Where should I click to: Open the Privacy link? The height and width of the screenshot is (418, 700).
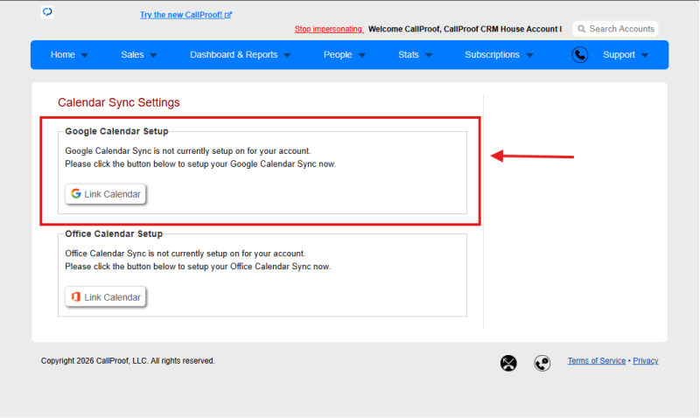pos(645,360)
